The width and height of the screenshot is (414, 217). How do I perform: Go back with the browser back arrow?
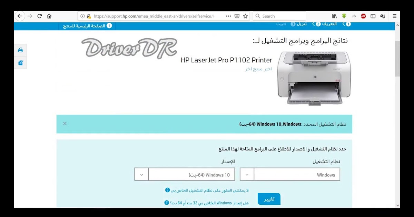coord(20,16)
